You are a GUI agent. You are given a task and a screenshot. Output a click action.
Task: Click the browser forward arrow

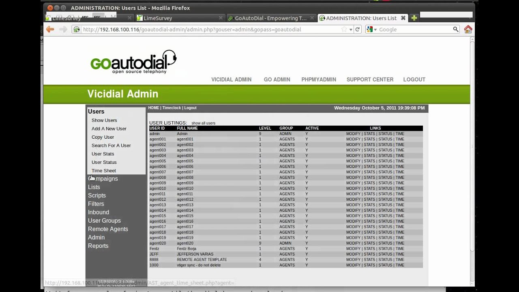point(63,29)
